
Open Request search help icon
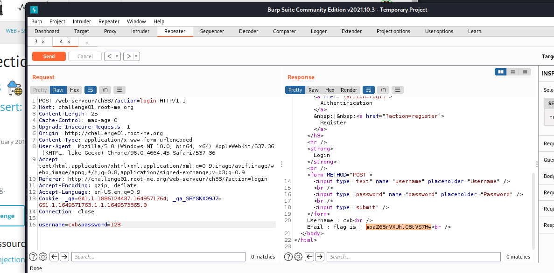point(33,257)
